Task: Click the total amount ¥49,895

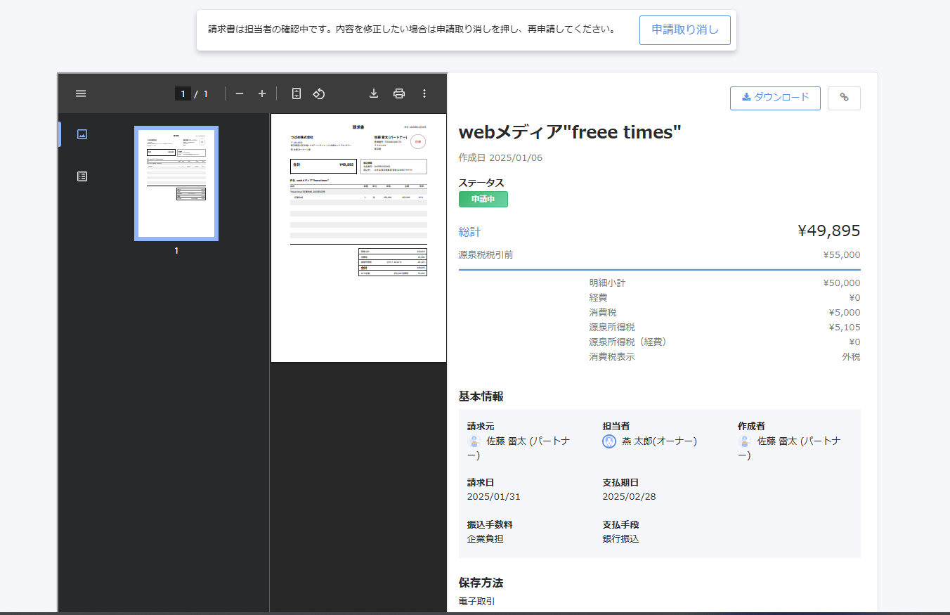Action: point(829,231)
